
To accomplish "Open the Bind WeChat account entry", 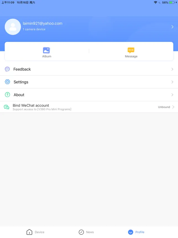I will coord(89,107).
